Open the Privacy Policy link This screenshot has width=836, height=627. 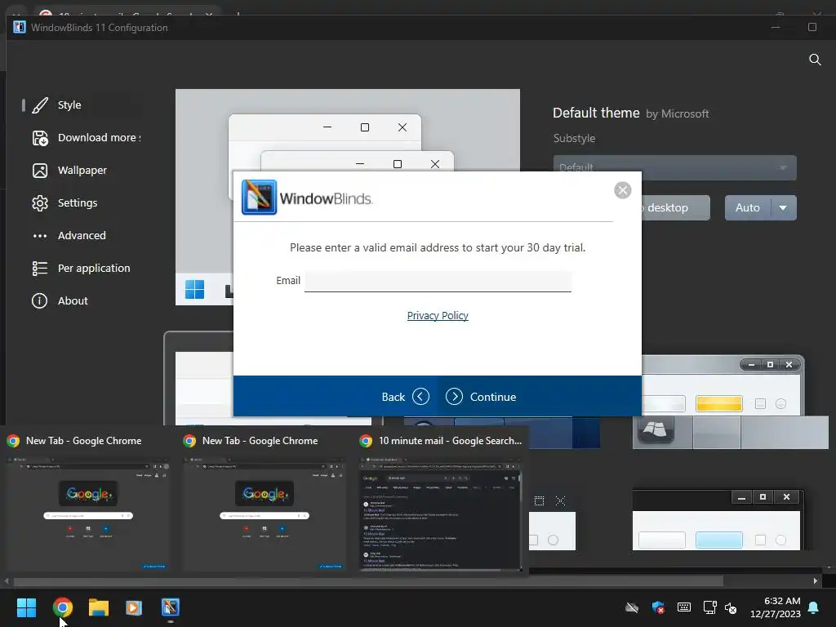438,316
